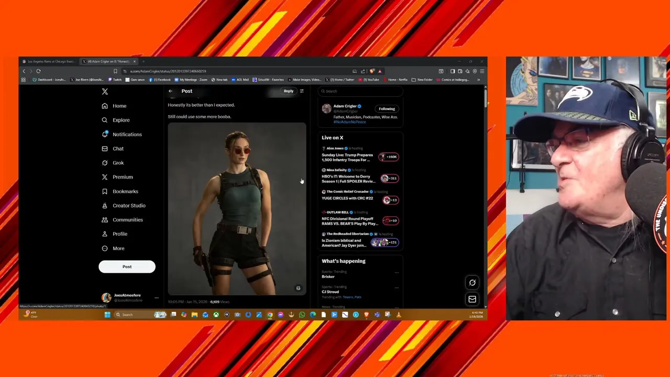The width and height of the screenshot is (670, 377).
Task: Click the Home house icon
Action: (105, 106)
